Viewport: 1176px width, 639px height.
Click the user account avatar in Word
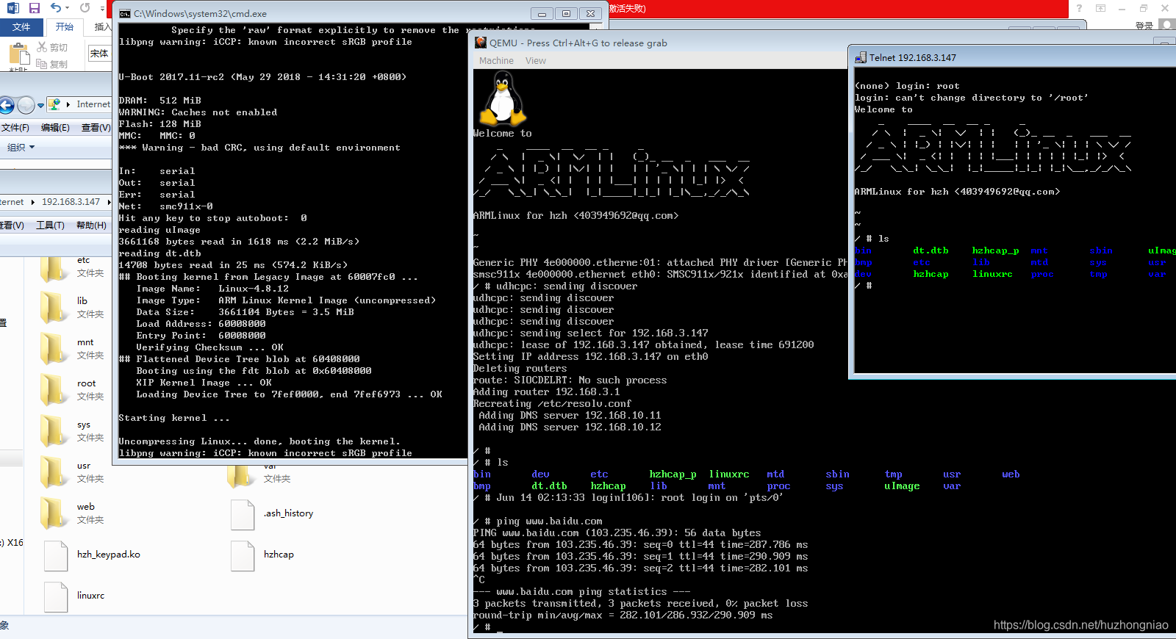click(x=1167, y=25)
